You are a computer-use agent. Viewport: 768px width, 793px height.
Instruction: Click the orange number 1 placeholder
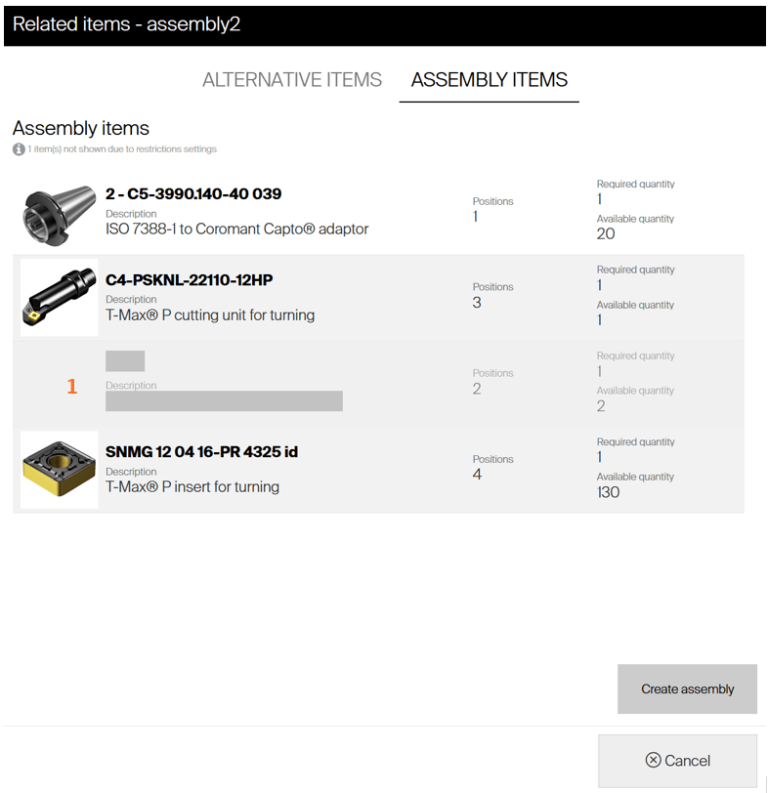pyautogui.click(x=71, y=387)
